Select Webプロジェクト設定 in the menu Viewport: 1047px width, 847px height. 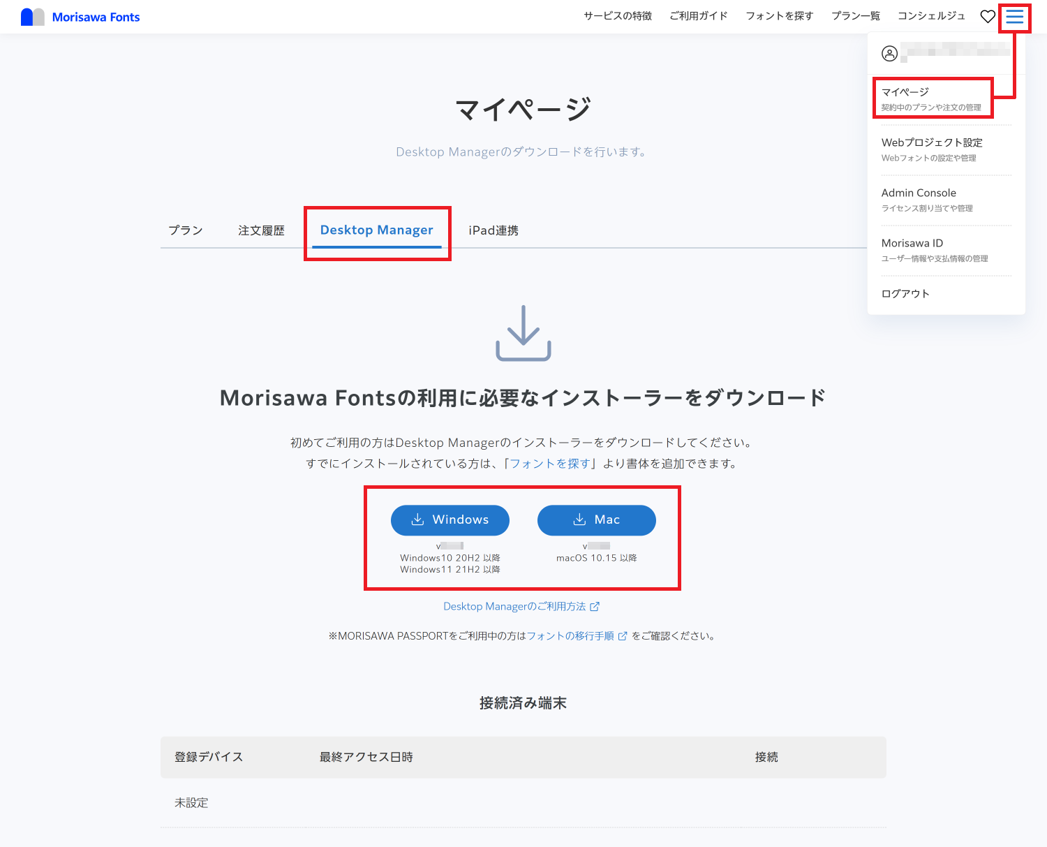tap(932, 149)
